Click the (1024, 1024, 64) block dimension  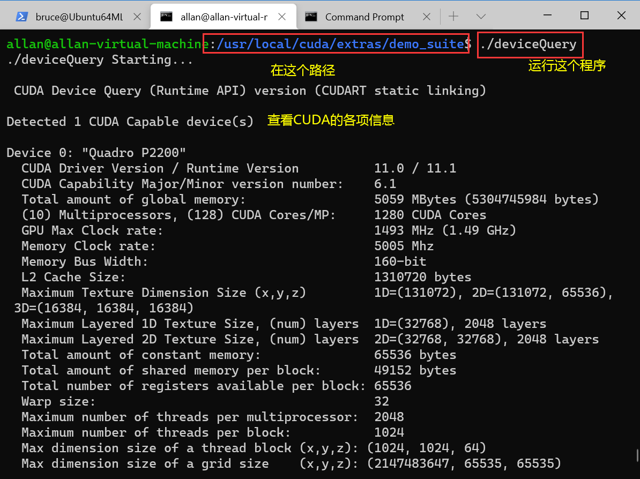427,447
